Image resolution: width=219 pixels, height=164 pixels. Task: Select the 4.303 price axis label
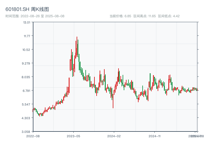(x=27, y=118)
